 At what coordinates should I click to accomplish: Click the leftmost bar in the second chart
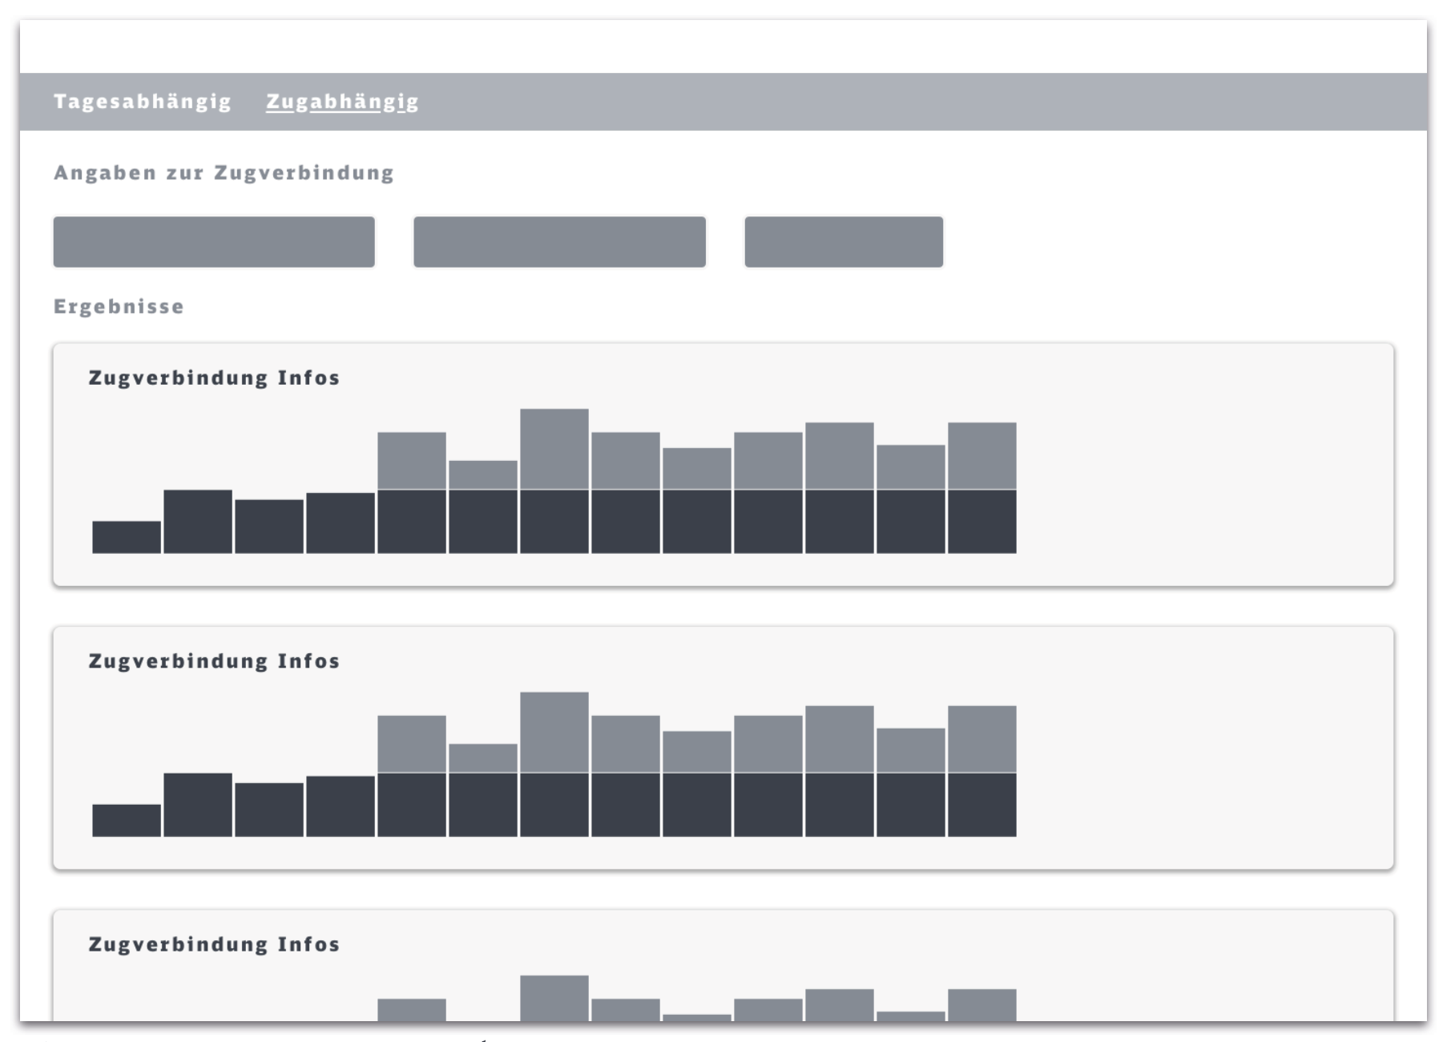pyautogui.click(x=127, y=820)
